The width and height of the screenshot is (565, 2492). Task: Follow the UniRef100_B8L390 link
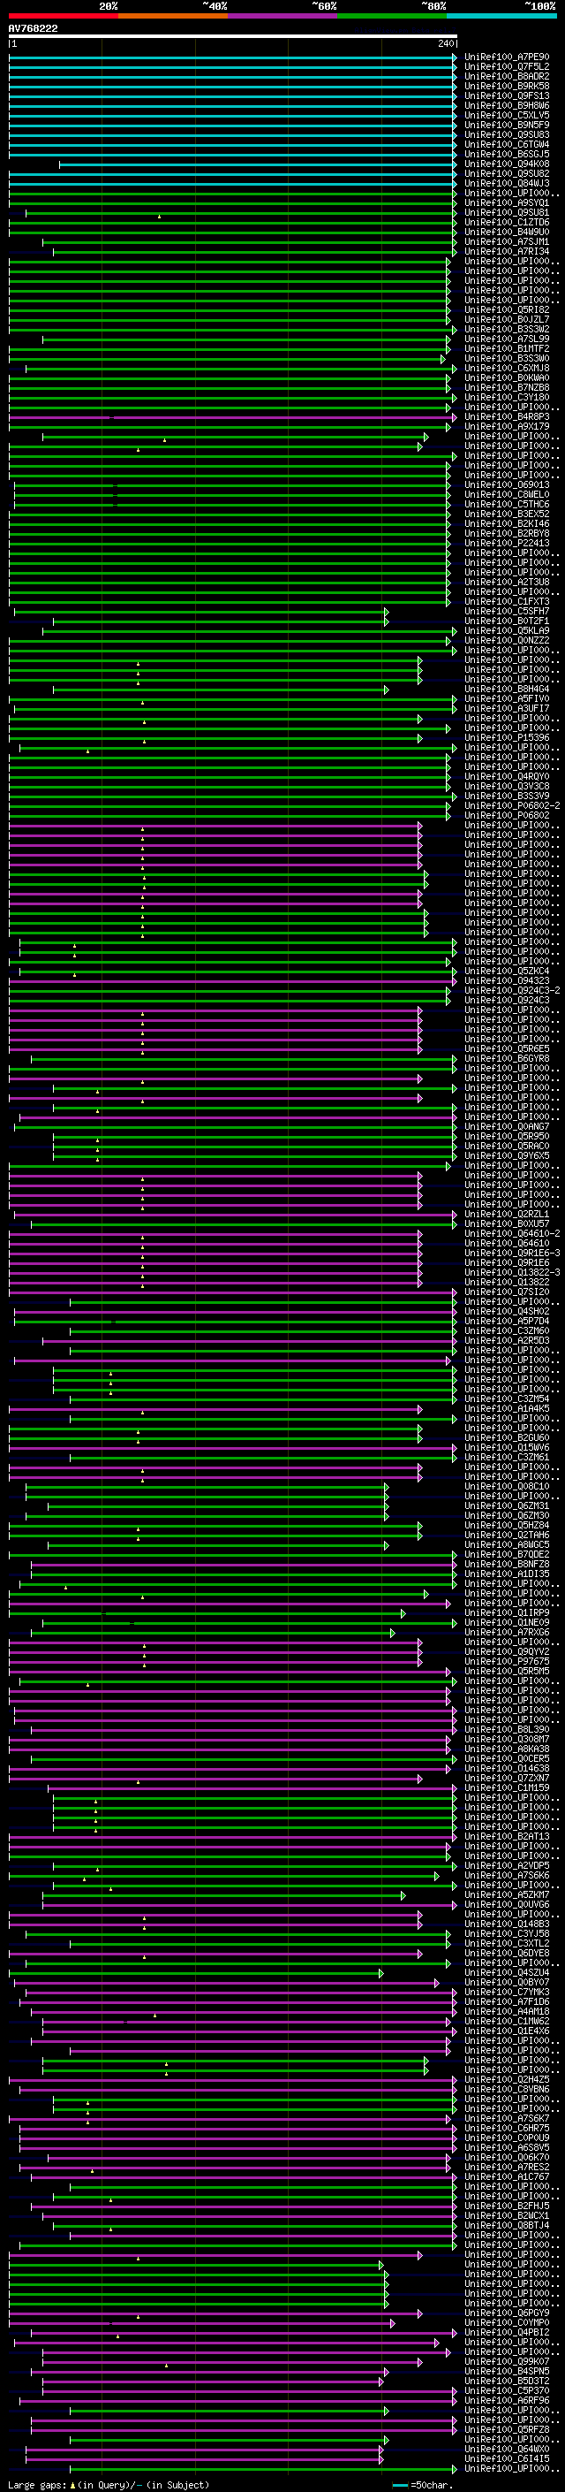click(x=507, y=1731)
